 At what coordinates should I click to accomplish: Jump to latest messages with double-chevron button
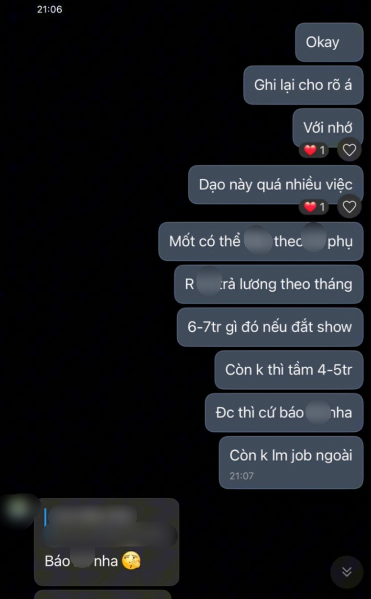click(x=347, y=572)
